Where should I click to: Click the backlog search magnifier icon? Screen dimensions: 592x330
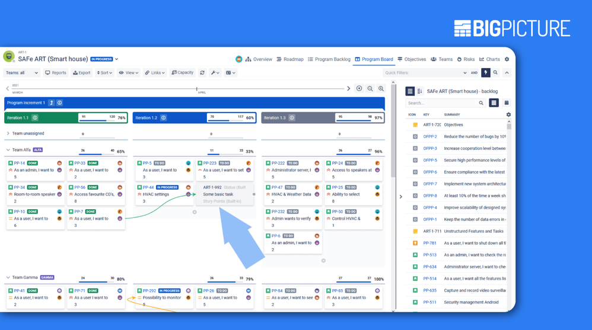point(481,103)
